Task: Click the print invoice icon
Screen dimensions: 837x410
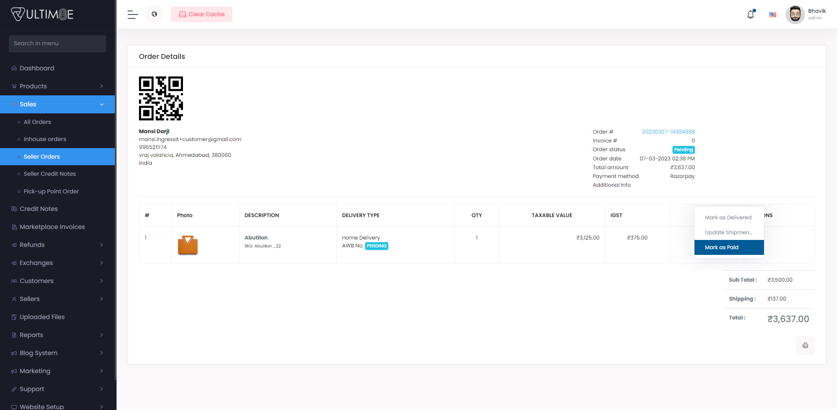Action: (x=805, y=345)
